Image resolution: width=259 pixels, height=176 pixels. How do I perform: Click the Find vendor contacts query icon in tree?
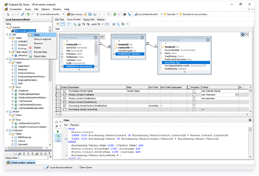(x=13, y=31)
